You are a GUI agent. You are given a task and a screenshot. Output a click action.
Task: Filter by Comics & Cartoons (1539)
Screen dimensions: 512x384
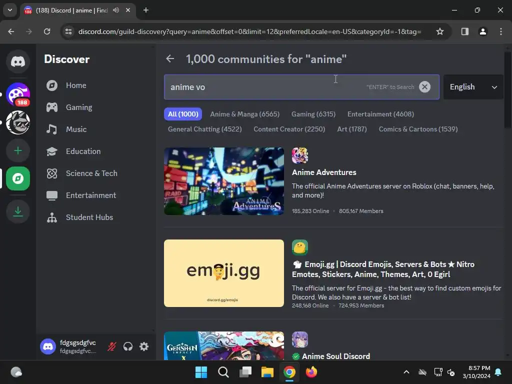(418, 129)
